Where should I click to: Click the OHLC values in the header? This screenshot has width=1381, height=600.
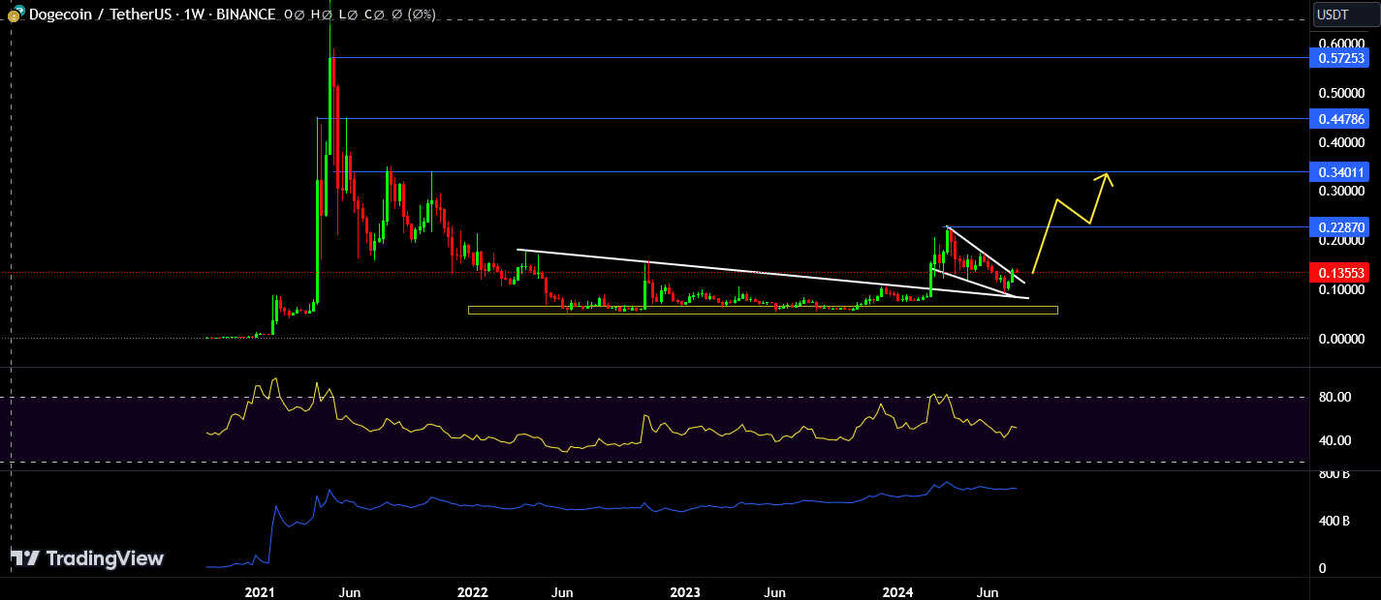[x=359, y=15]
